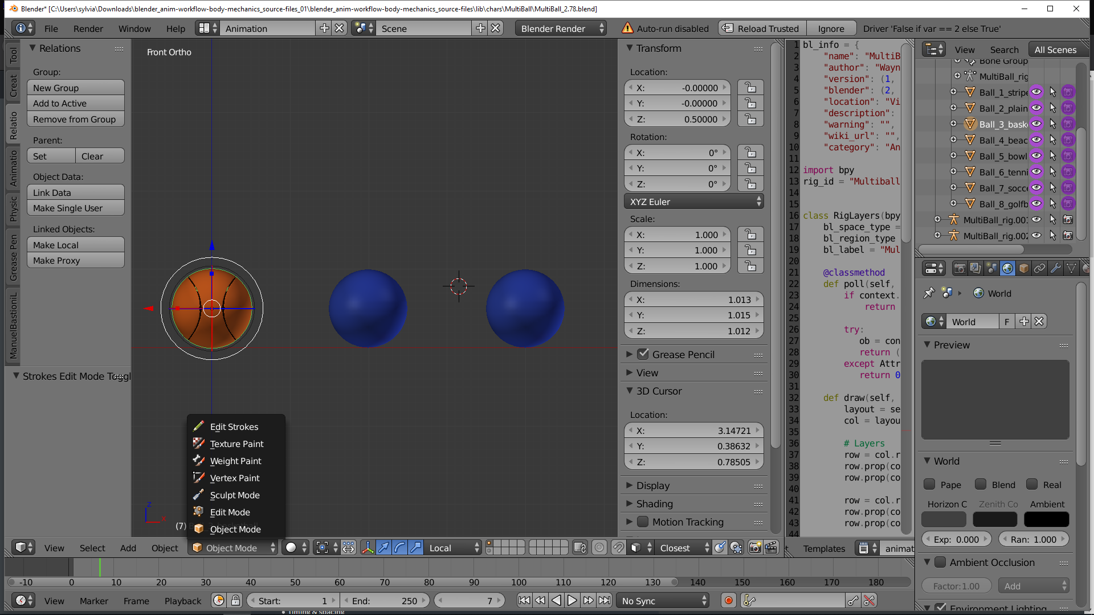Jump to the end frame button
Screen dimensions: 1094x615
click(x=605, y=601)
